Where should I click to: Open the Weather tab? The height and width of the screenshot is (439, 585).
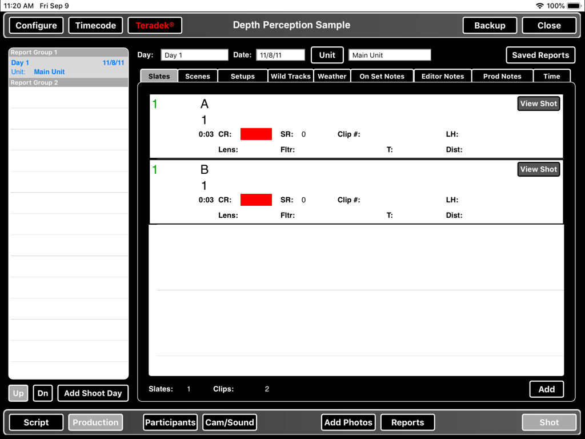pos(332,75)
